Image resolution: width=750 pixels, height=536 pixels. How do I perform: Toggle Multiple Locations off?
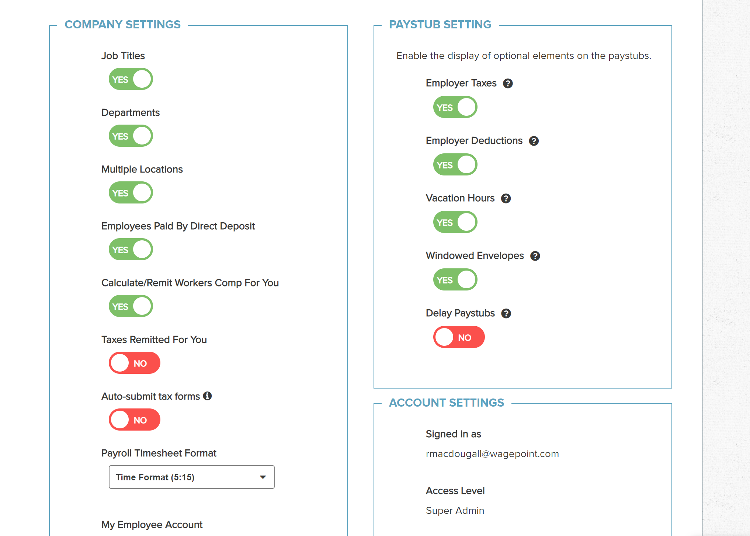131,193
